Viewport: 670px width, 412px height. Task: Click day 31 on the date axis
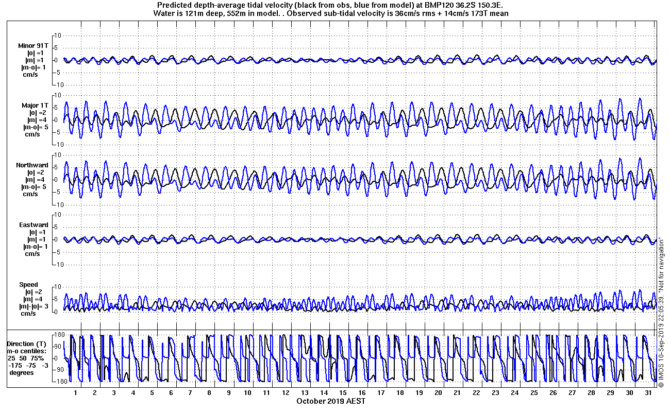coord(648,392)
